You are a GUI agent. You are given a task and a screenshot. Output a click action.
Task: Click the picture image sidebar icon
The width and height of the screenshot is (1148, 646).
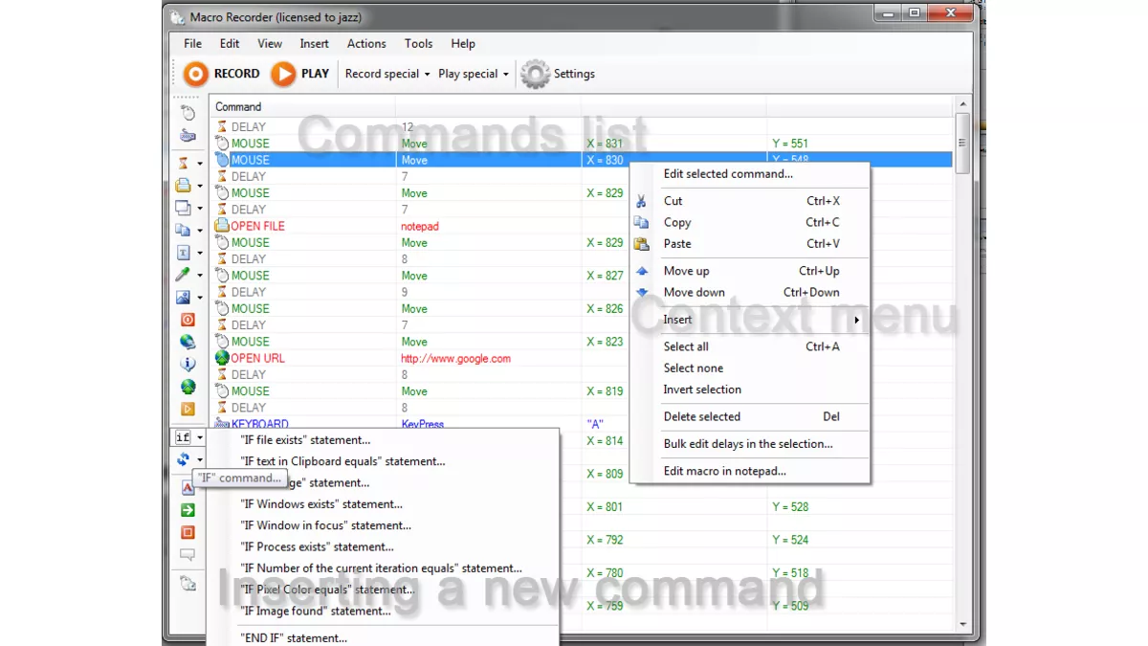coord(184,298)
